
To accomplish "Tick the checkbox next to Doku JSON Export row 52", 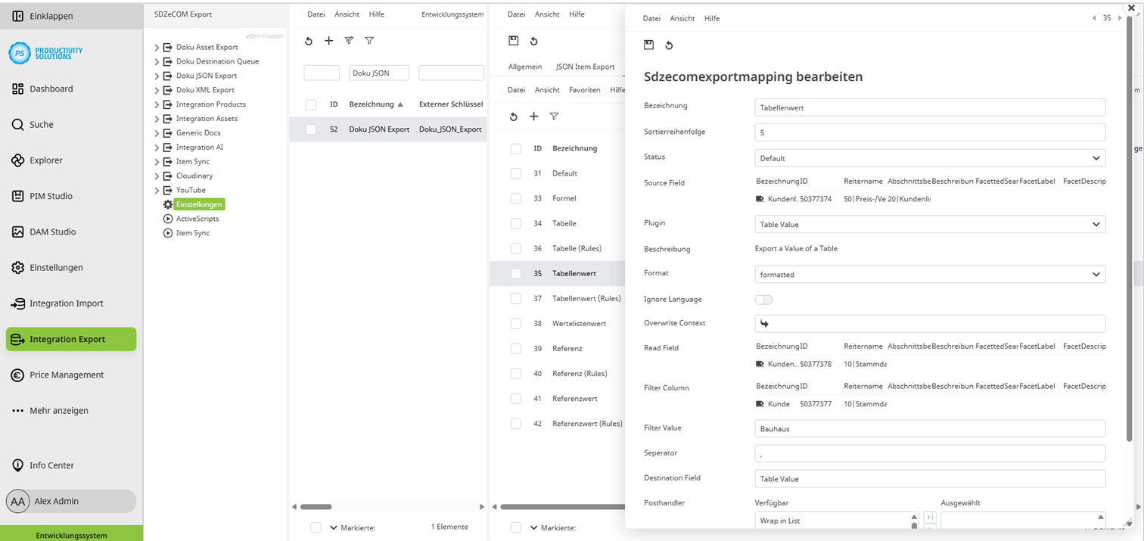I will tap(310, 129).
